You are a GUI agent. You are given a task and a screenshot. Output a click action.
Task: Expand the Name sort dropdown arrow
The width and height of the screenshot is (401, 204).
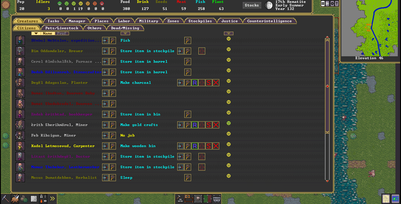[36, 33]
